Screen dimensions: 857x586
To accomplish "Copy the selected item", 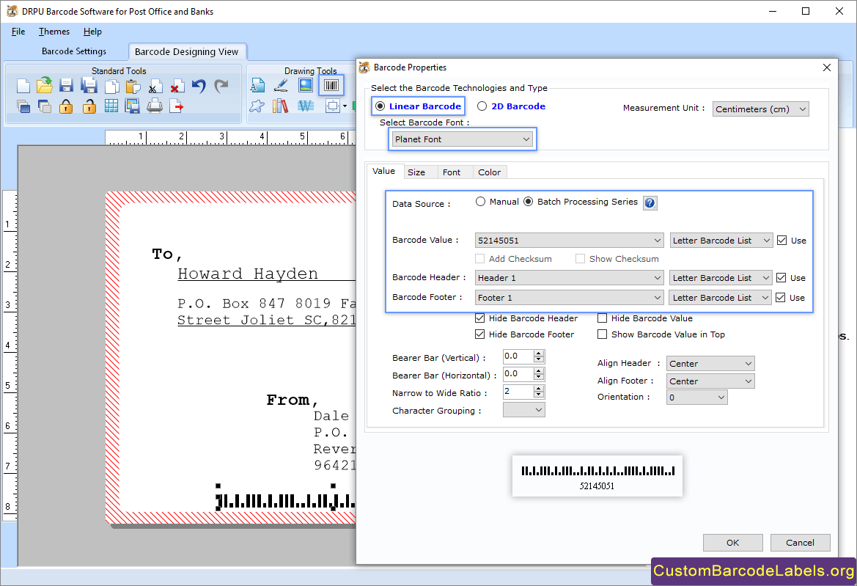I will (x=111, y=87).
